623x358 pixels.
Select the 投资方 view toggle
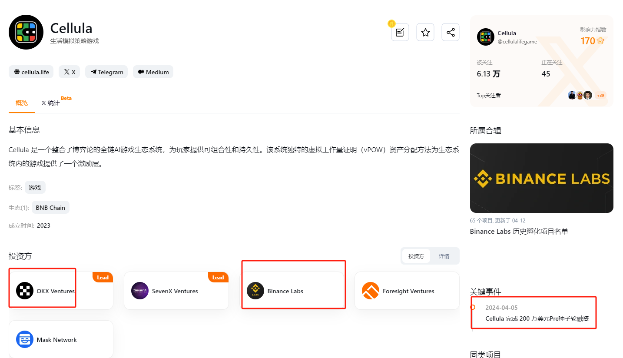(x=416, y=256)
